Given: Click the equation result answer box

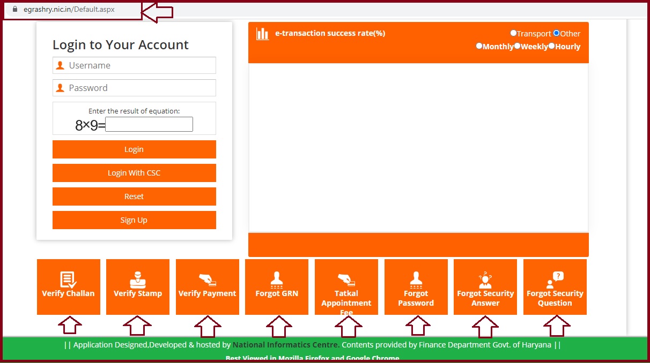Looking at the screenshot, I should coord(149,125).
